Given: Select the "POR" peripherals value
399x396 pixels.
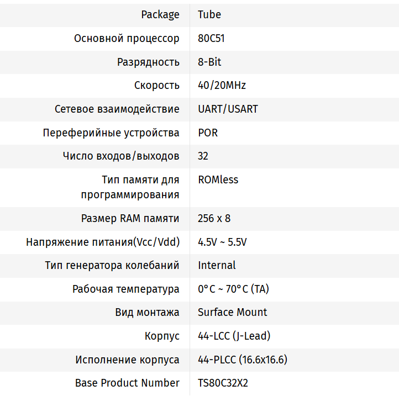Looking at the screenshot, I should 208,133.
